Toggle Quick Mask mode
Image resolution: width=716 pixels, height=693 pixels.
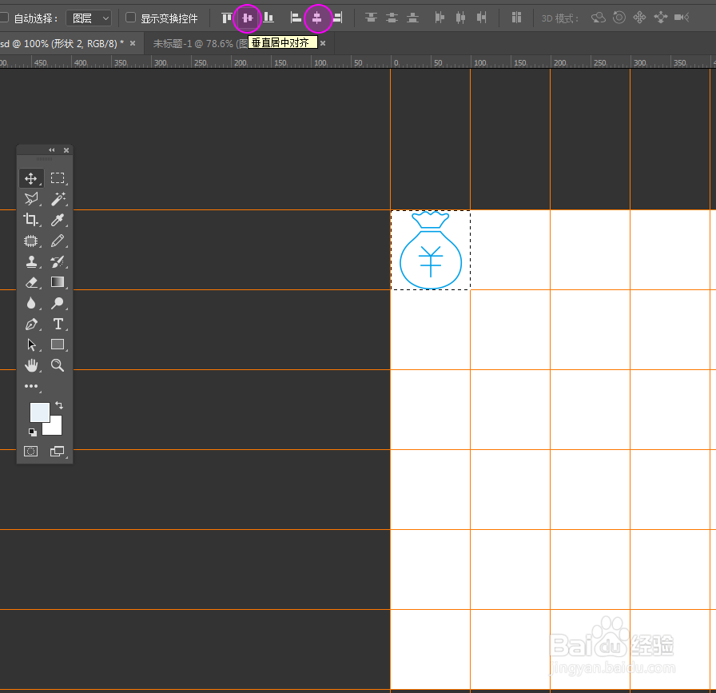[30, 452]
